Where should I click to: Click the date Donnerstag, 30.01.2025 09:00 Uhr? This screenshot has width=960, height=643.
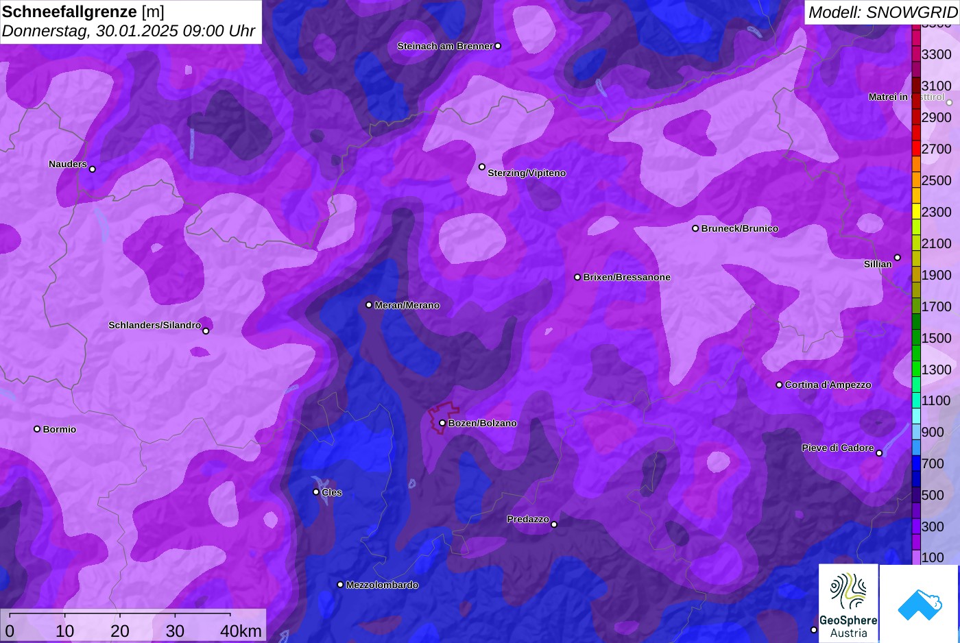(128, 31)
